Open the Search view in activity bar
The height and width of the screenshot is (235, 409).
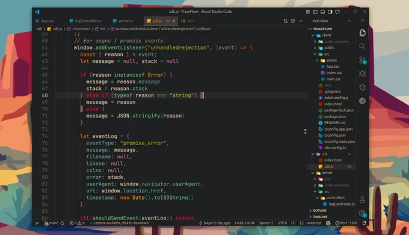pyautogui.click(x=362, y=46)
